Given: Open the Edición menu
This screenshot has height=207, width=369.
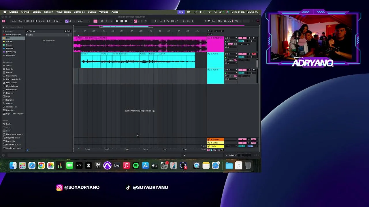Looking at the screenshot, I should [37, 12].
